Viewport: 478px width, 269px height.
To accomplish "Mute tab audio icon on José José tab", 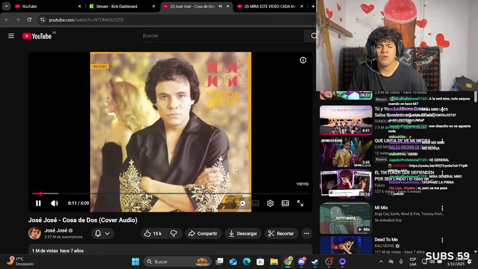I will [220, 6].
